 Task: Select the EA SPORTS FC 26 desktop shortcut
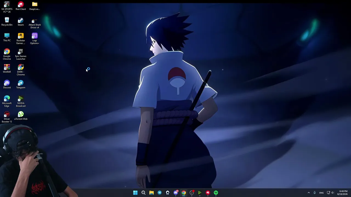tap(7, 7)
